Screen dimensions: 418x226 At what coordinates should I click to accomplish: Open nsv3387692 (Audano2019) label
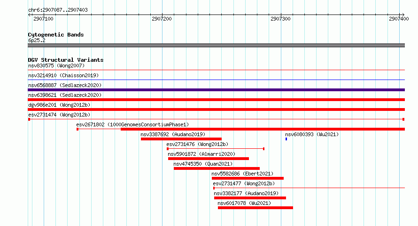click(173, 134)
